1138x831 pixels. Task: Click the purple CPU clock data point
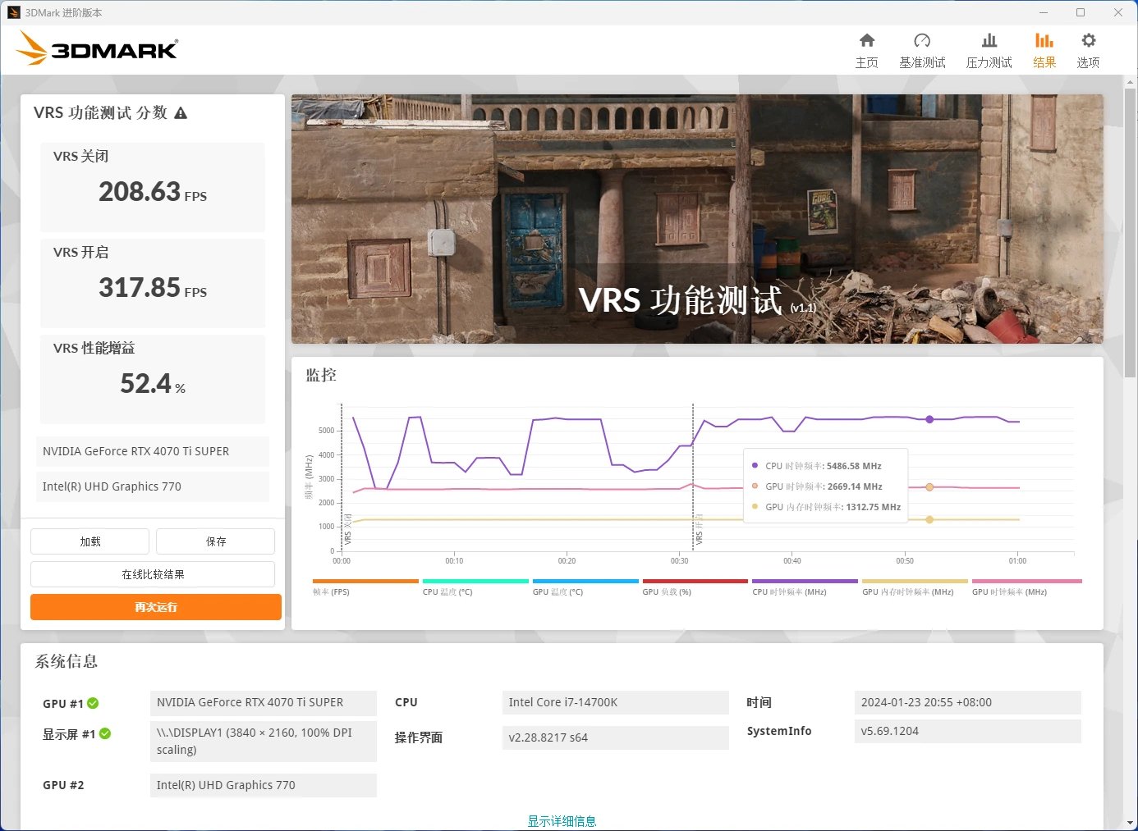click(929, 419)
